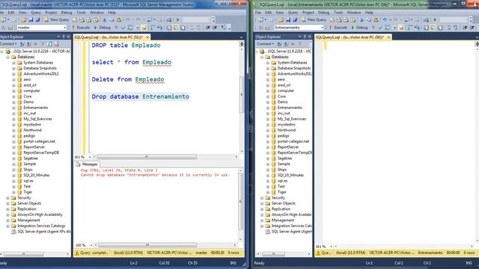Click the Save icon in left toolbar
The width and height of the screenshot is (479, 269).
[x=31, y=19]
